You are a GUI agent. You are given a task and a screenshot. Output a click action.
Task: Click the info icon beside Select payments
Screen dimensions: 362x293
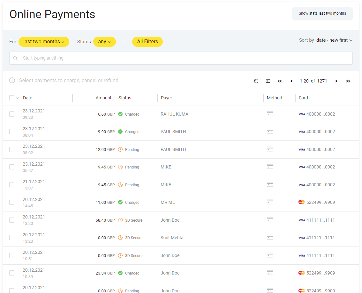point(12,80)
